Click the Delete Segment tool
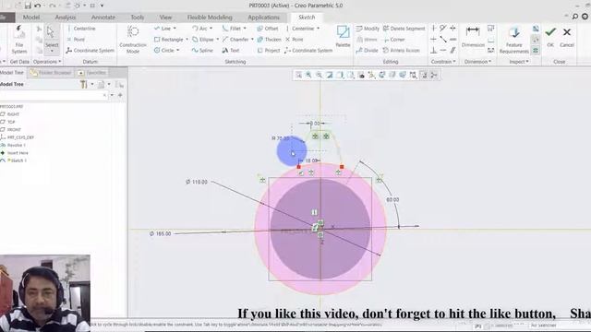 [x=404, y=29]
